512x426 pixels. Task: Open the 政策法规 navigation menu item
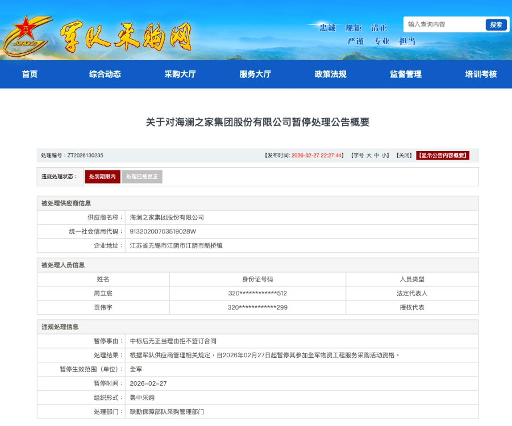tap(330, 74)
